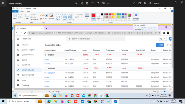Open a new browser tab with plus icon

(x=46, y=28)
